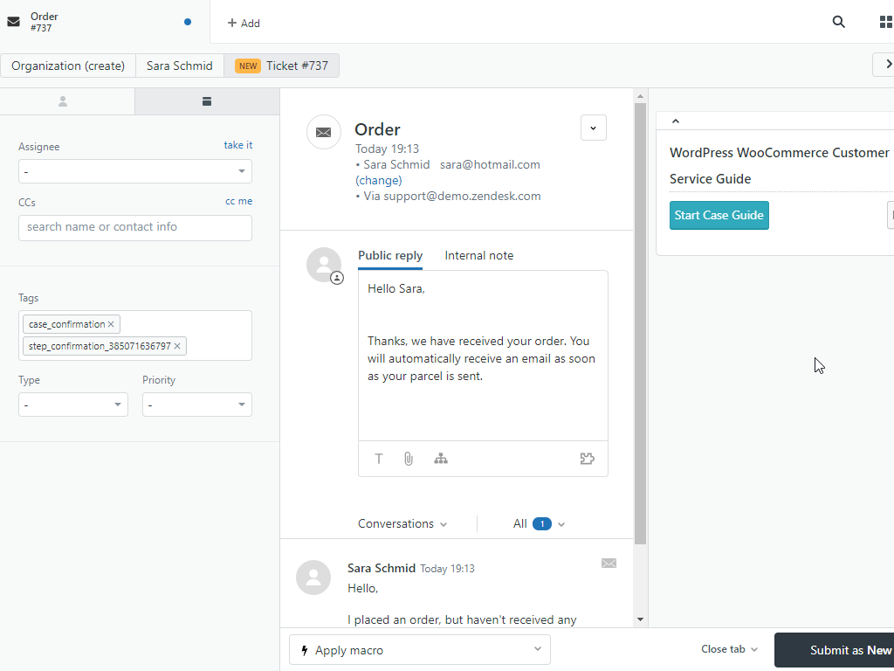Image resolution: width=894 pixels, height=671 pixels.
Task: Click the (change) requester link
Action: click(x=379, y=180)
